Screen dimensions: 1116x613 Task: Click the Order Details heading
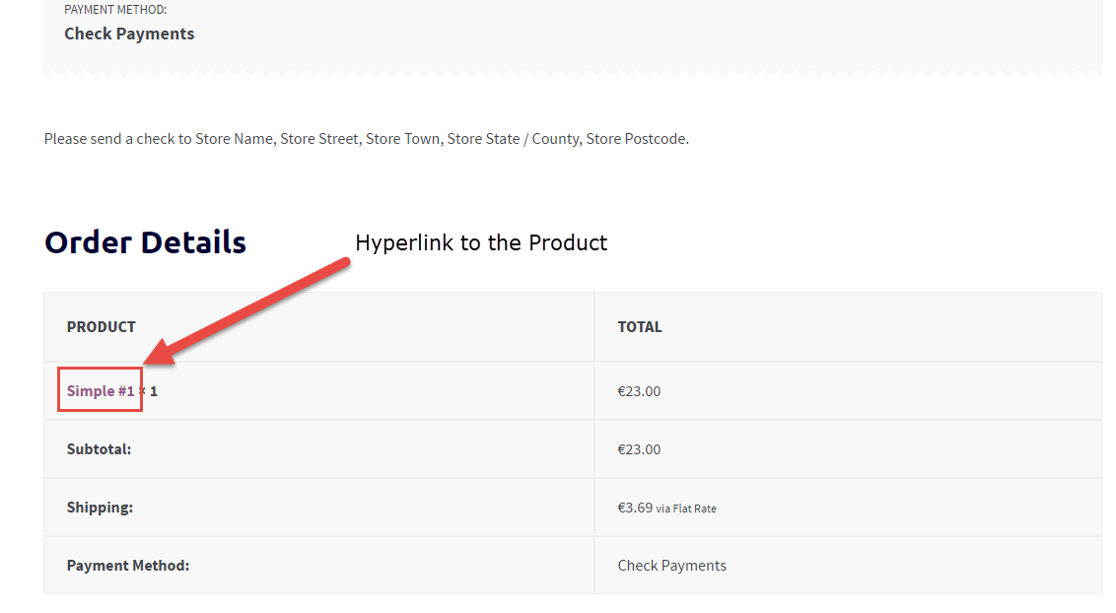pos(145,242)
